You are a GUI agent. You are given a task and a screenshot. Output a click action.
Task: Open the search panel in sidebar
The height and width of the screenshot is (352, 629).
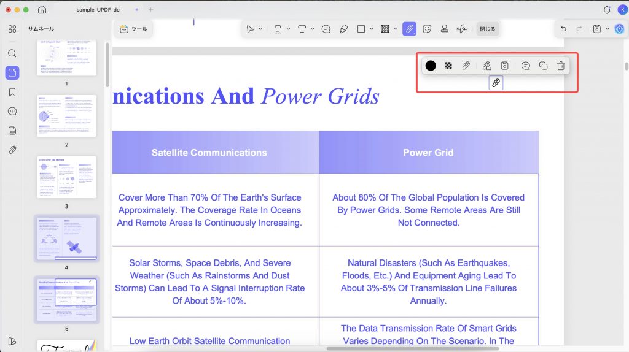click(12, 53)
